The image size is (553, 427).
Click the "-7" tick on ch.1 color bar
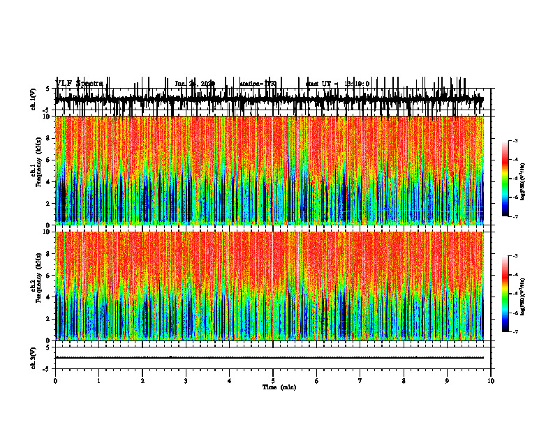click(x=515, y=216)
